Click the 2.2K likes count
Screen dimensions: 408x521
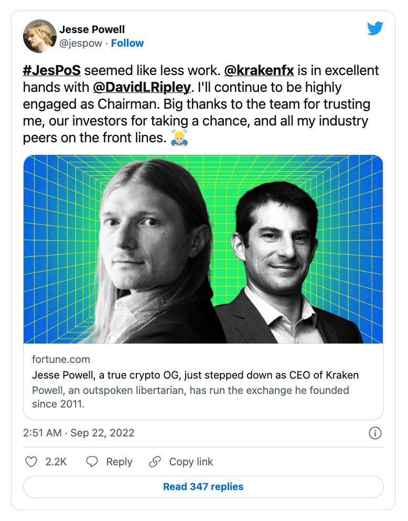pos(56,462)
